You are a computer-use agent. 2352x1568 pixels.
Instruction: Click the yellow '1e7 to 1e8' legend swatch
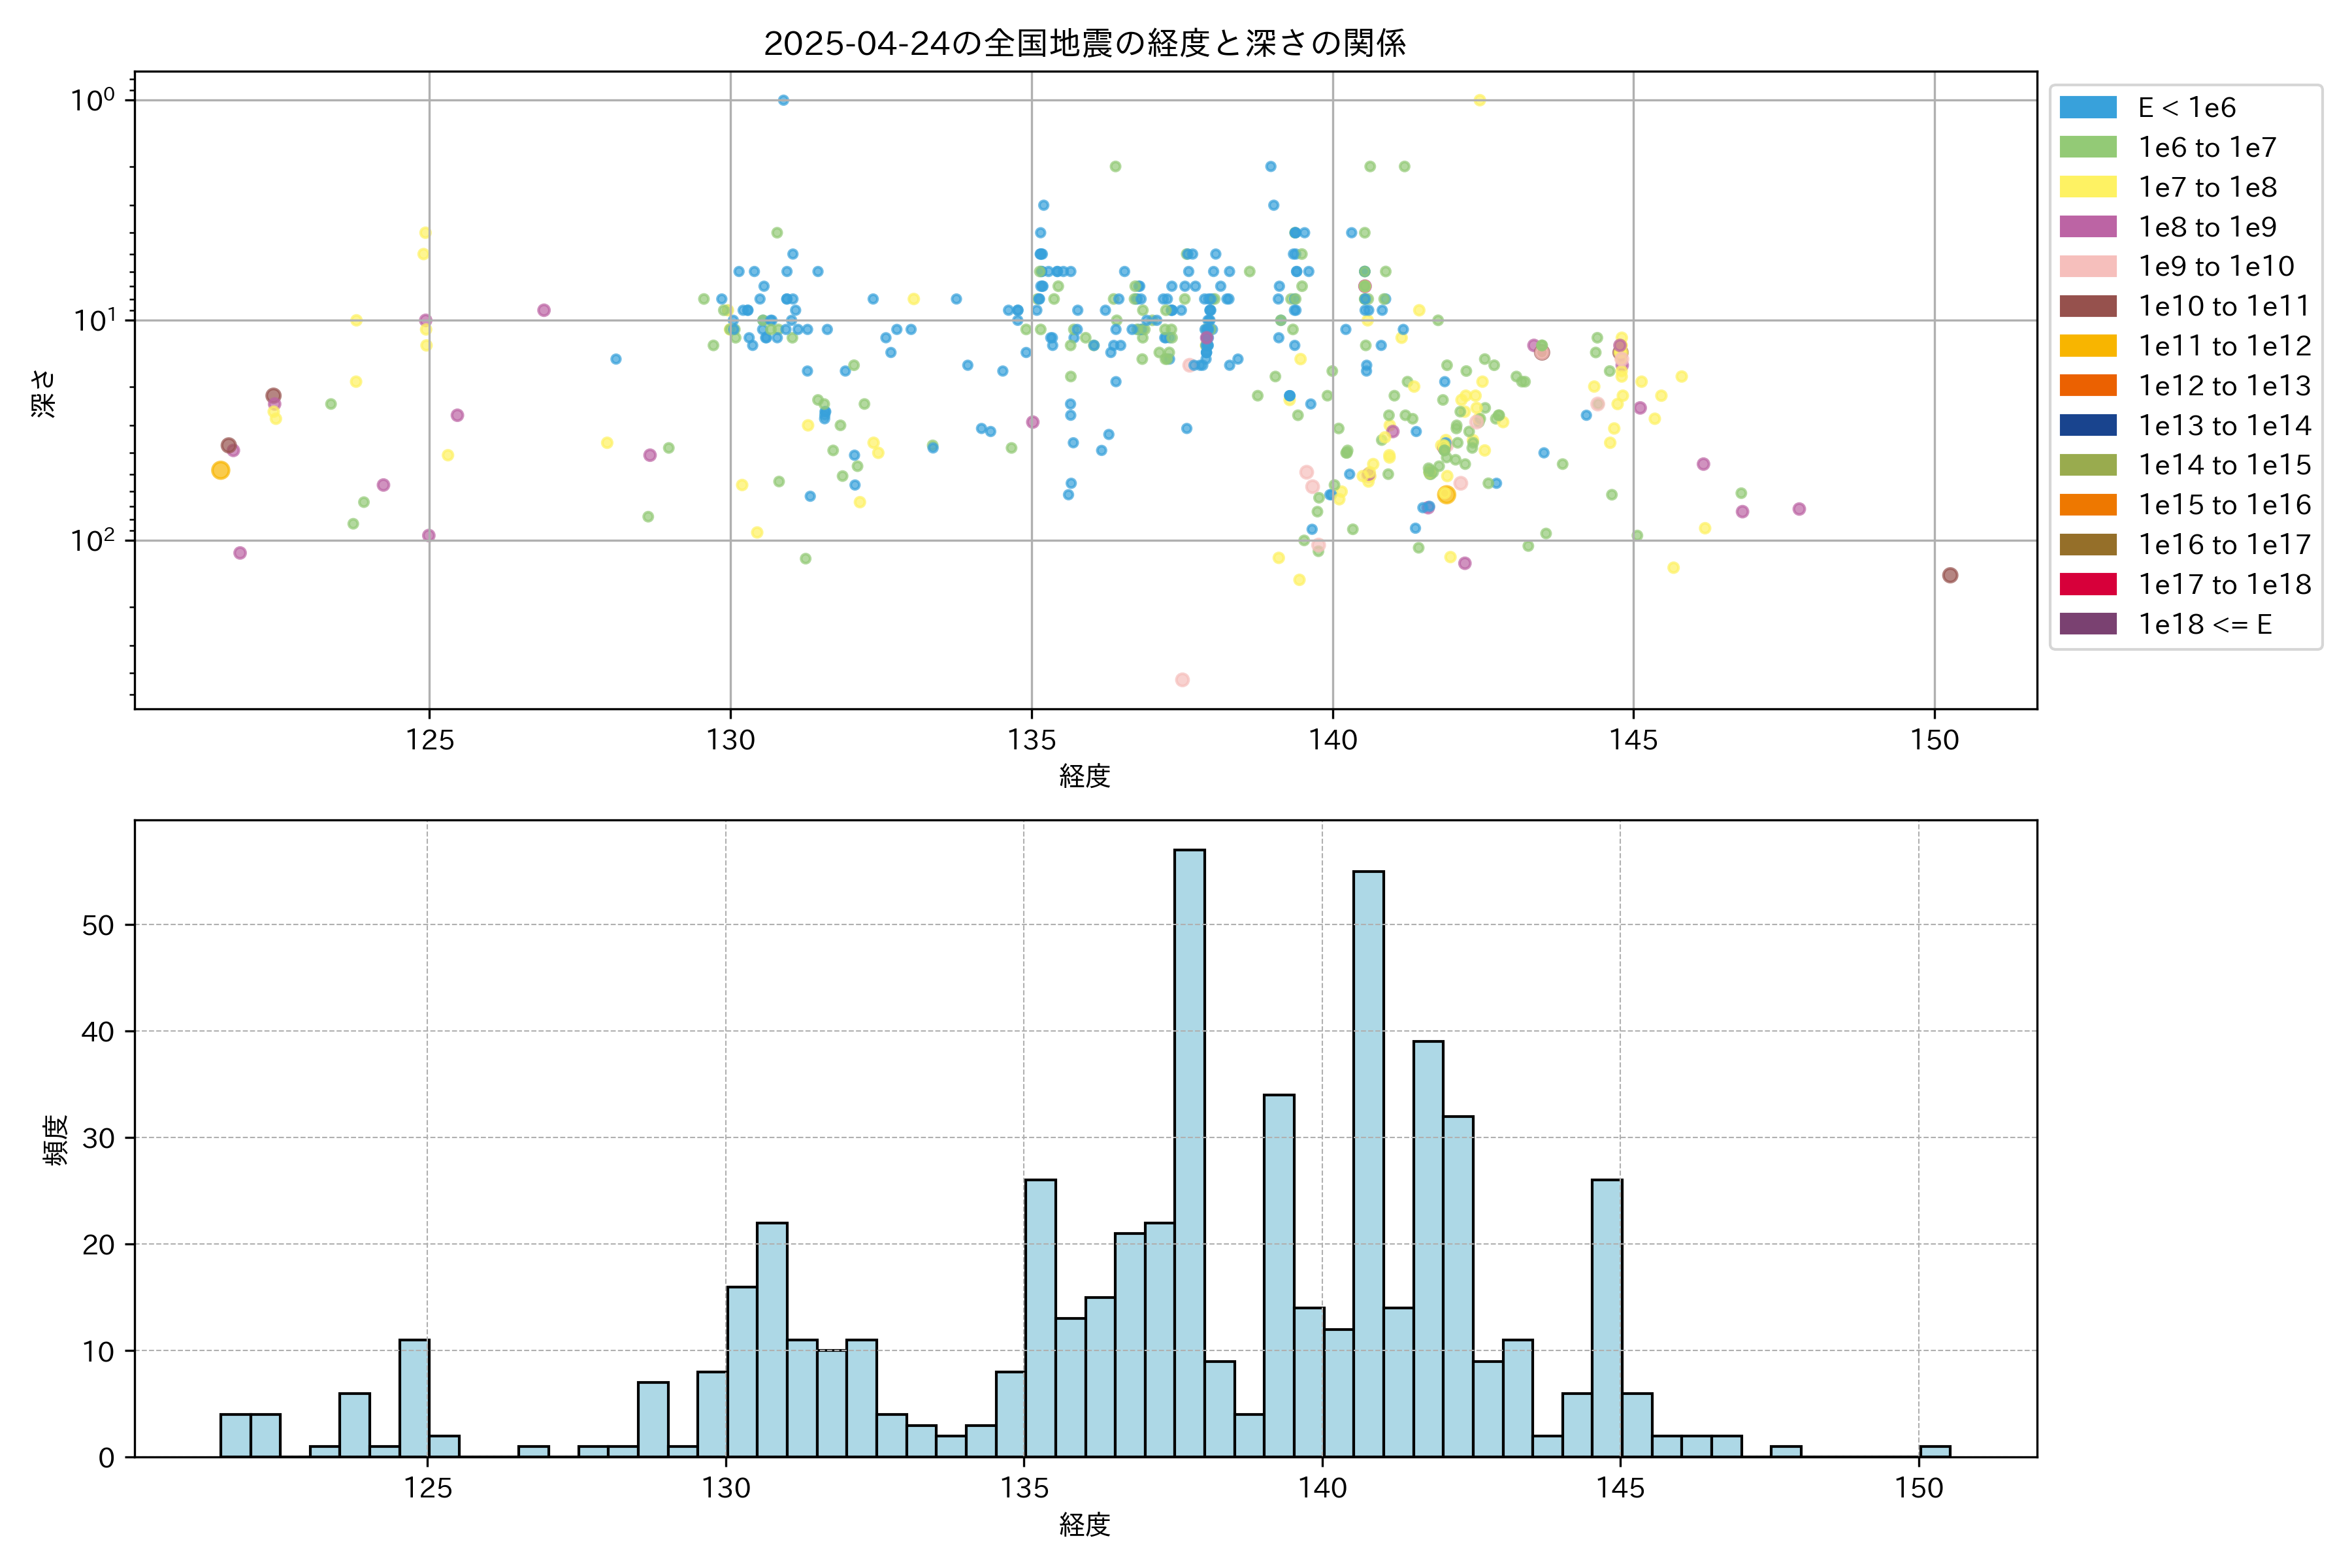click(x=2087, y=187)
